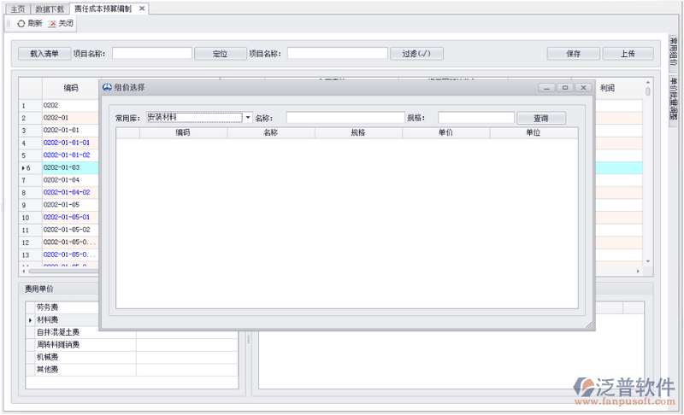Click the table vertical scrollbar down arrow
The image size is (684, 415).
(648, 261)
